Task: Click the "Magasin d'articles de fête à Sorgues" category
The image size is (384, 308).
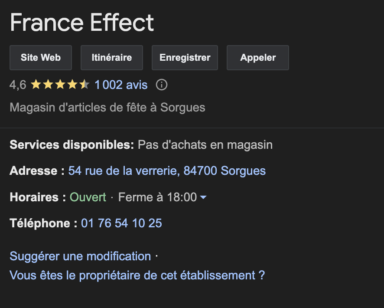Action: coord(107,107)
